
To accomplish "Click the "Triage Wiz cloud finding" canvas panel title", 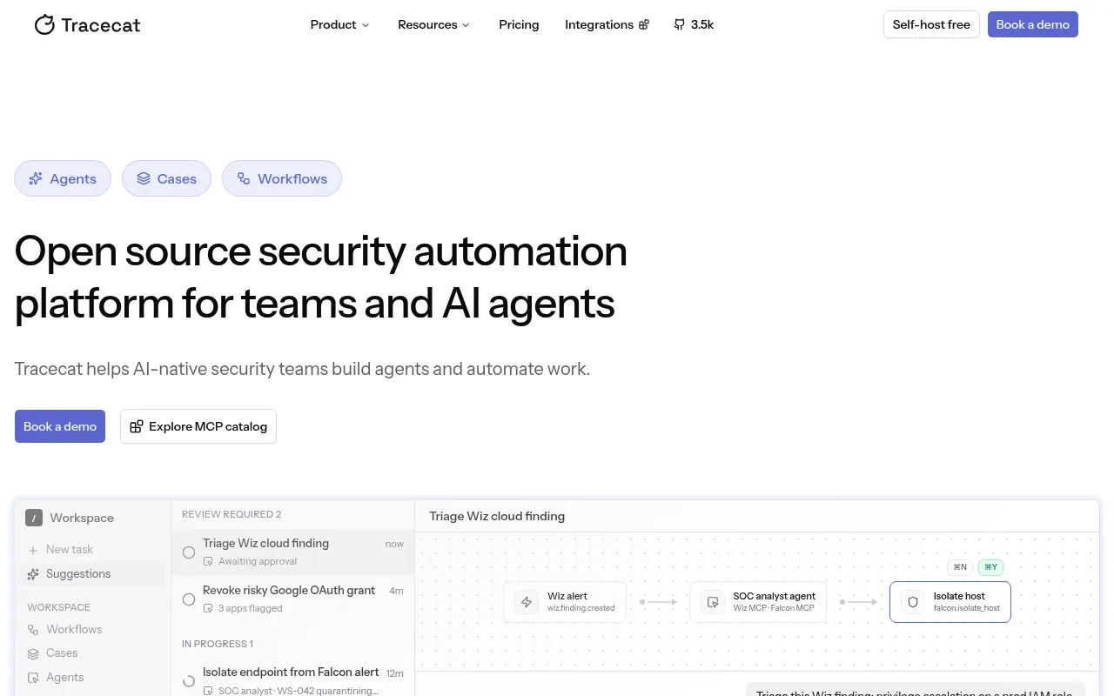I will pos(497,516).
